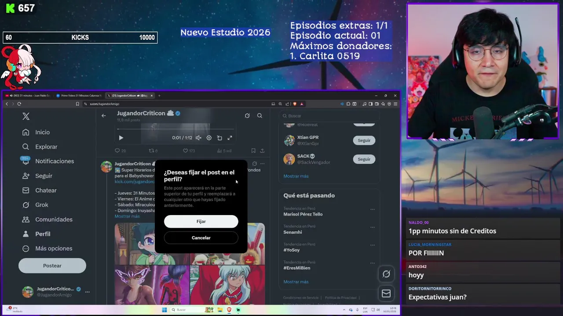The height and width of the screenshot is (316, 563).
Task: Open Chatear in the sidebar
Action: [40, 190]
